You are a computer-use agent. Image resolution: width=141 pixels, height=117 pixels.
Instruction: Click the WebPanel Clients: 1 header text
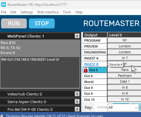[x=26, y=36]
